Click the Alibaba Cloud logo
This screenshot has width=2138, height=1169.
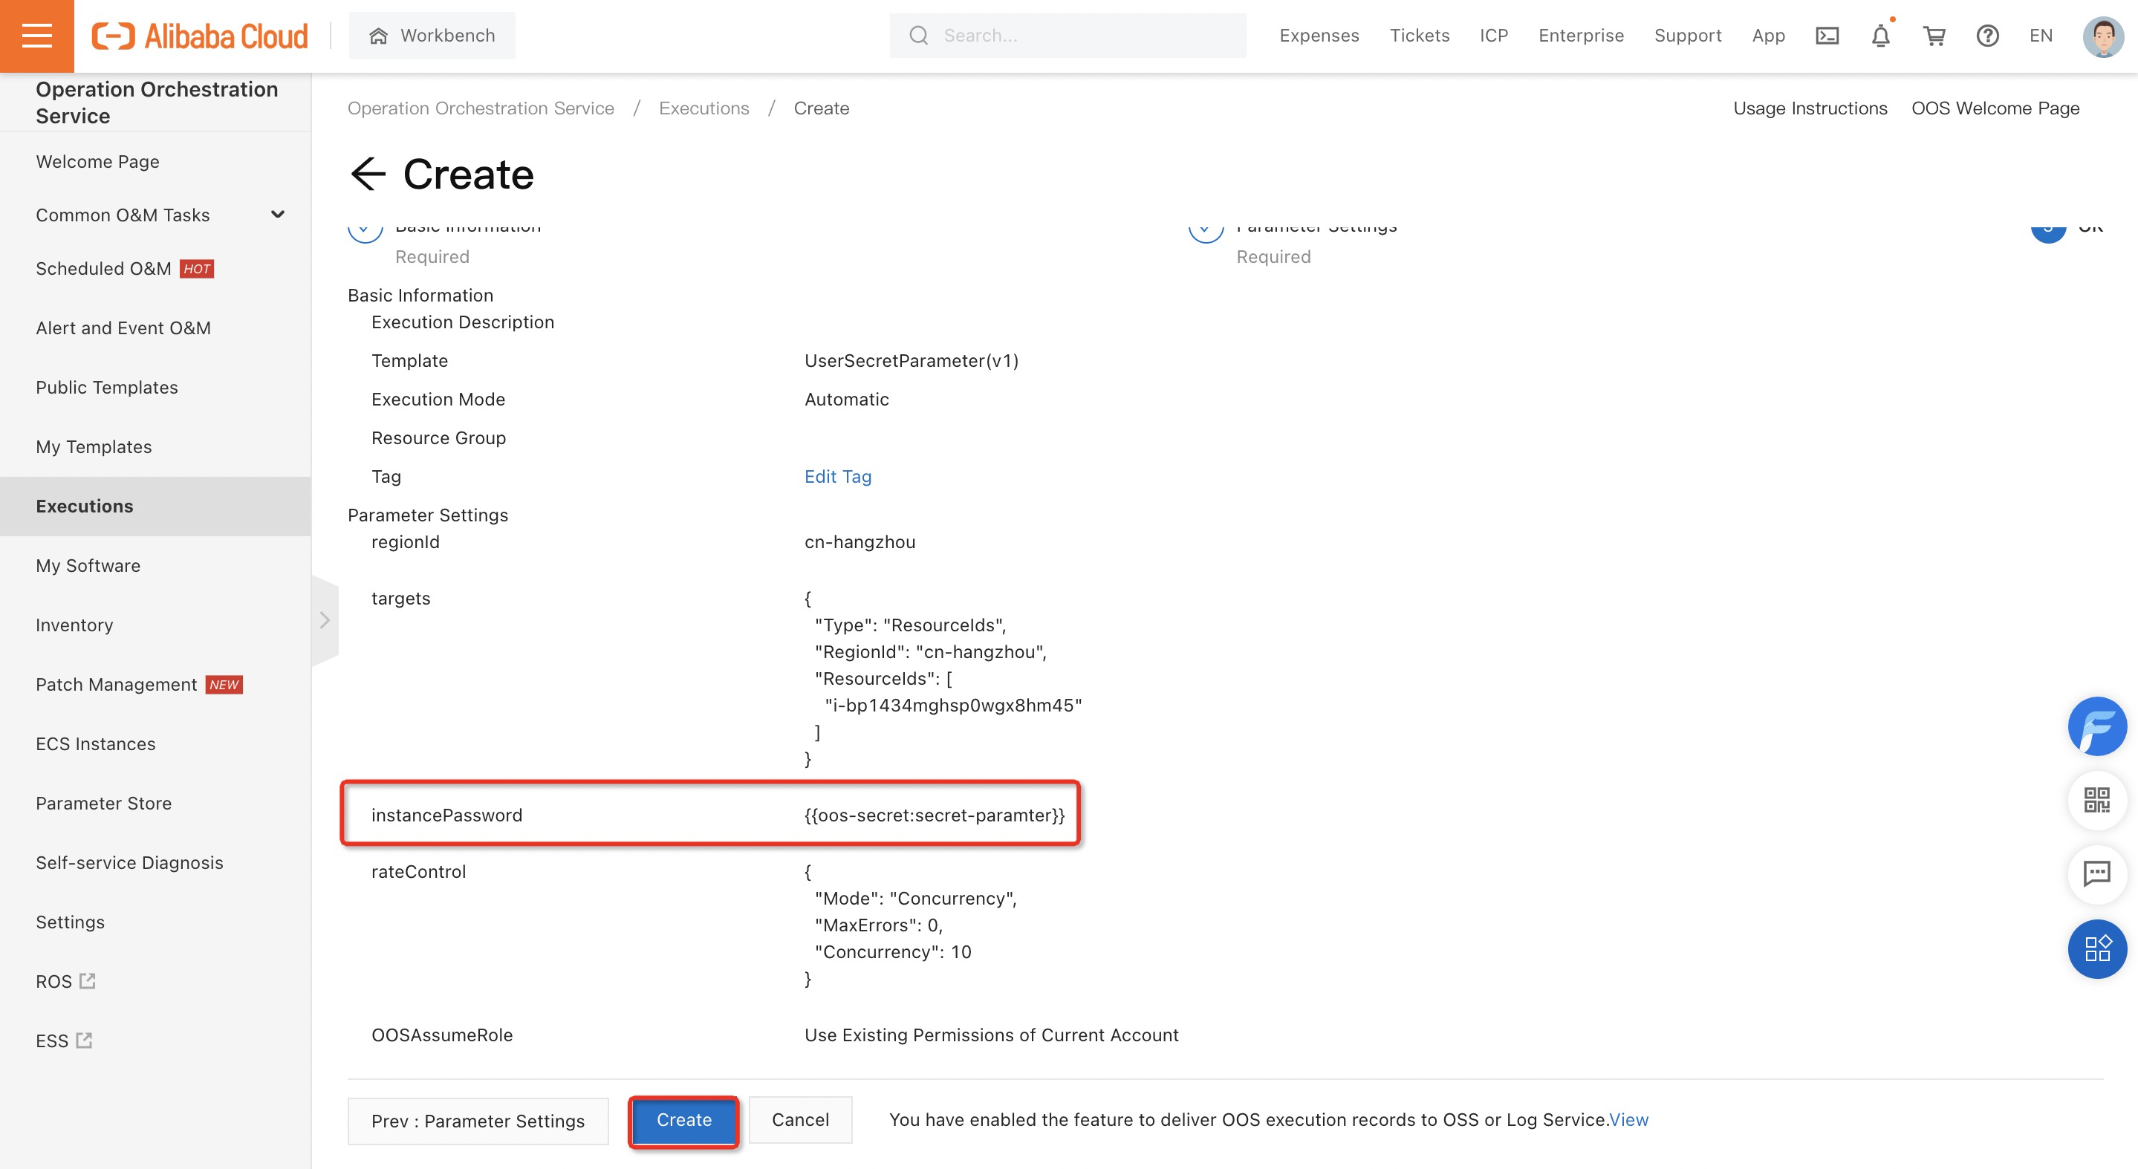199,36
